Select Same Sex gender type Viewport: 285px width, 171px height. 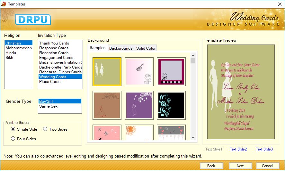click(60, 106)
